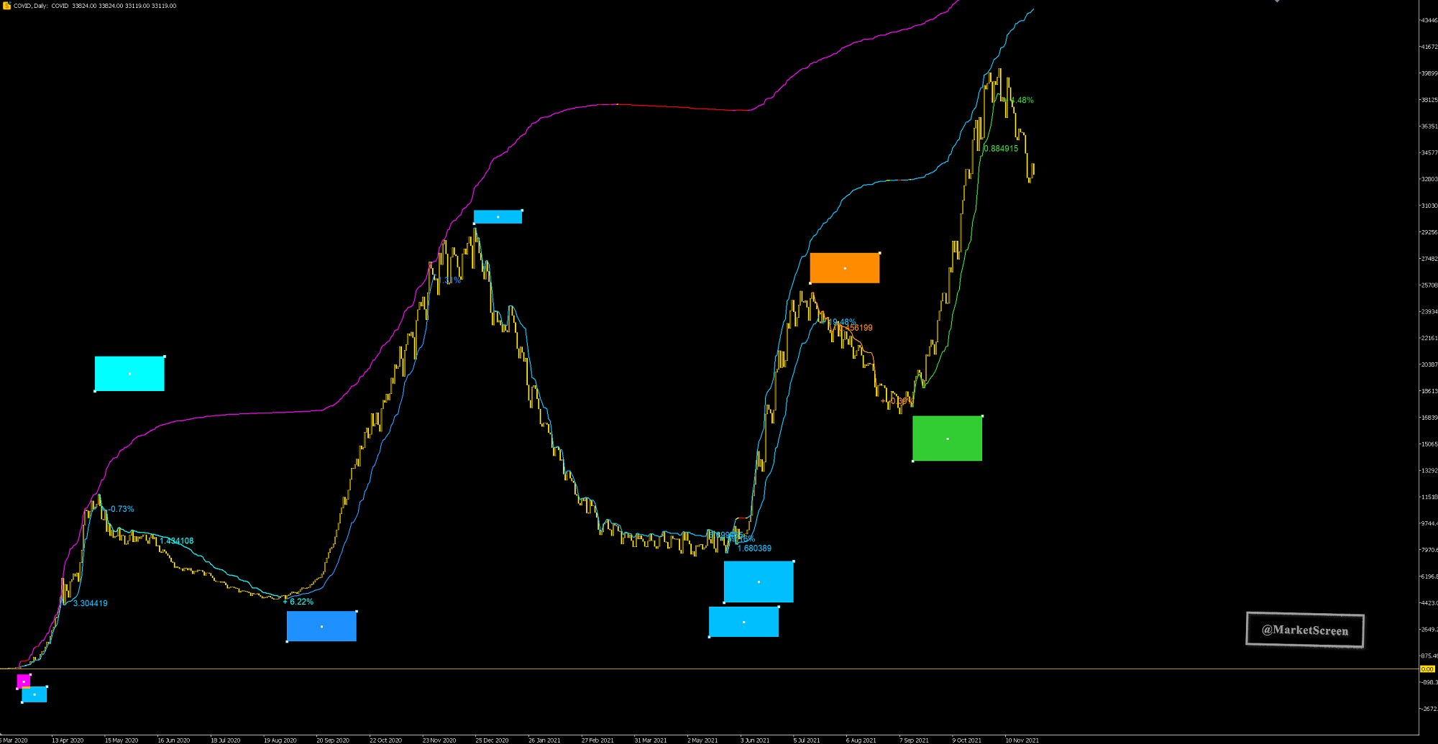Select the cyan rectangle object on the chart
Image resolution: width=1438 pixels, height=744 pixels.
[129, 374]
